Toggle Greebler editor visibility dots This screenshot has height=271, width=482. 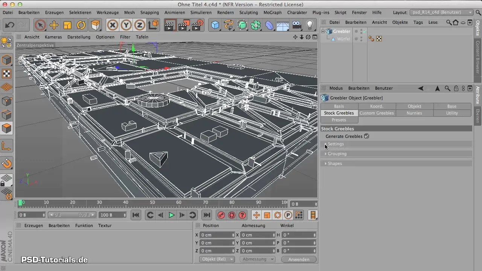click(x=361, y=31)
